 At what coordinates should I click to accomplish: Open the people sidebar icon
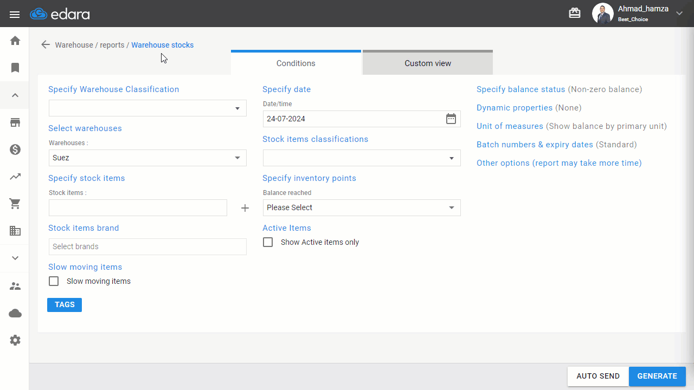pyautogui.click(x=15, y=286)
